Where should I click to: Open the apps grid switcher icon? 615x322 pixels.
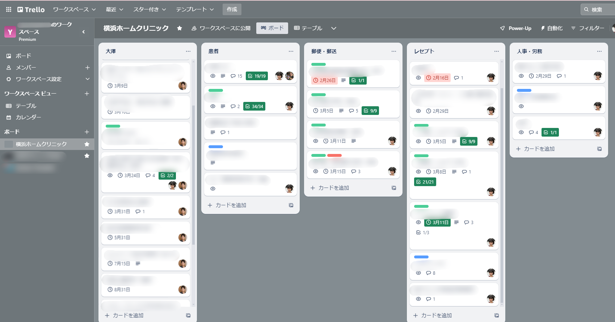click(x=9, y=9)
